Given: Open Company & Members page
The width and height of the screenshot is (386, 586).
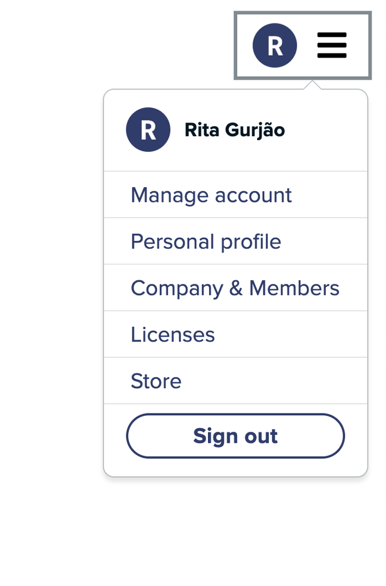Looking at the screenshot, I should click(235, 288).
